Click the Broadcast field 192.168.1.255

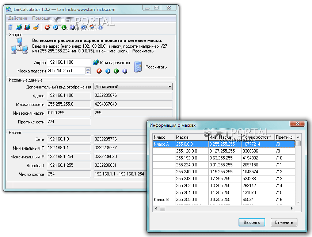pos(69,165)
